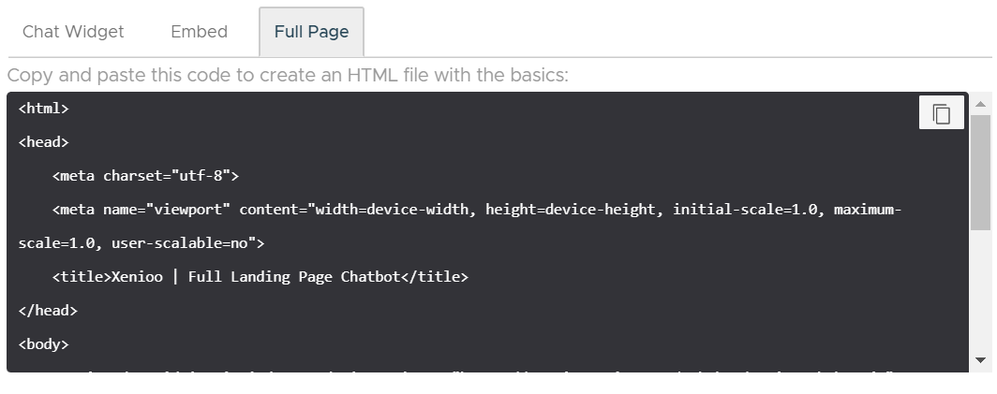Click the opening <html> tag line
Viewport: 997px width, 394px height.
(44, 109)
